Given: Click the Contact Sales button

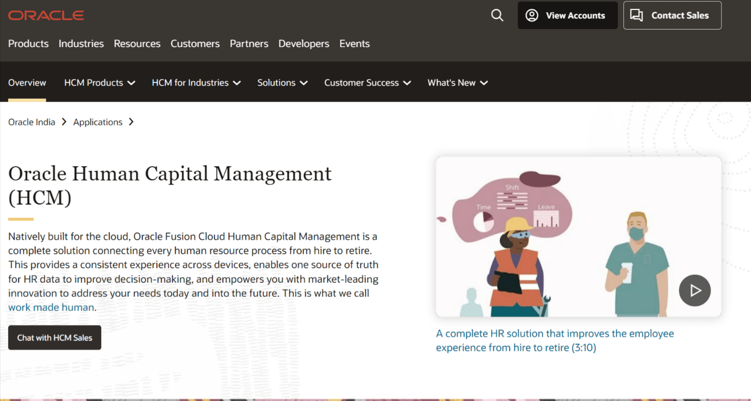Looking at the screenshot, I should pyautogui.click(x=672, y=16).
